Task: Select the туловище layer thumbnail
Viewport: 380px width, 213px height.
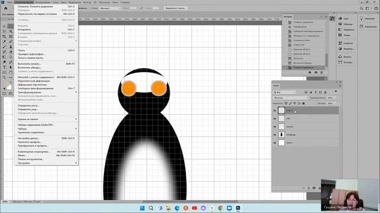Action: pos(281,135)
